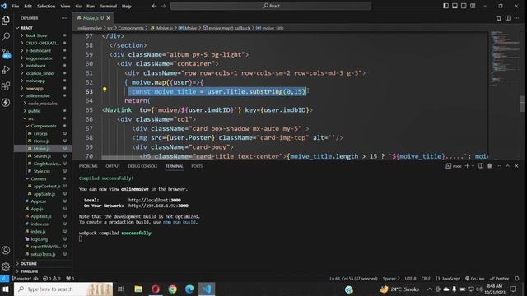The width and height of the screenshot is (527, 296).
Task: Open editor more actions ellipsis
Action: pos(516,18)
